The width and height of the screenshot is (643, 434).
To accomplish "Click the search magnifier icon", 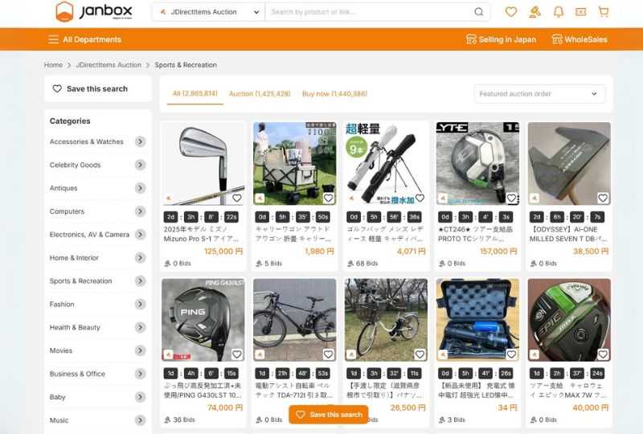I will pyautogui.click(x=478, y=12).
